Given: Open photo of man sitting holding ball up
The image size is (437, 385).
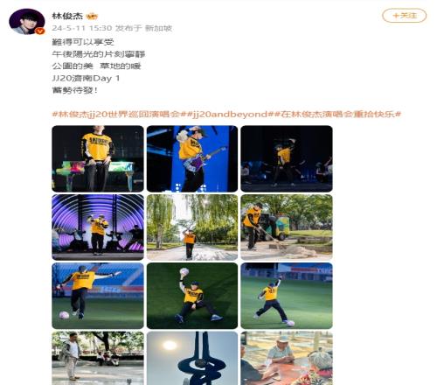Looking at the screenshot, I should click(192, 296).
